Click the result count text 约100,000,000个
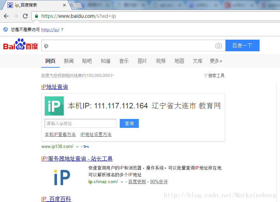The height and width of the screenshot is (202, 280). (x=98, y=76)
